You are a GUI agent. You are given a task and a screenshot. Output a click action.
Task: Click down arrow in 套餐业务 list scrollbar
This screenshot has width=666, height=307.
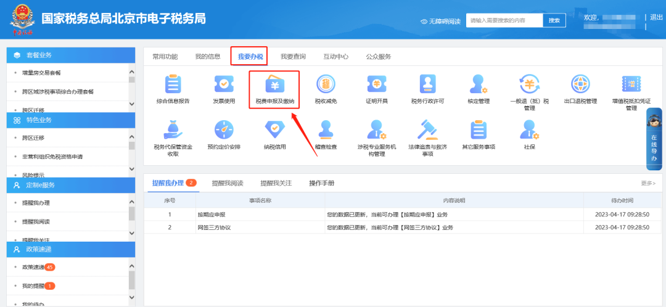click(x=132, y=104)
